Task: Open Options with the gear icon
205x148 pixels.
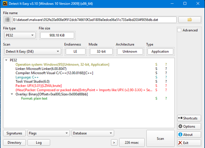Action: tap(189, 126)
